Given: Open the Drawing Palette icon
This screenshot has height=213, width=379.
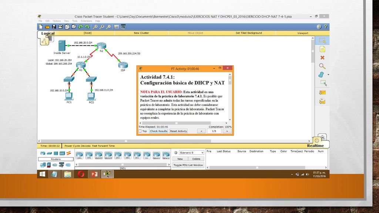Looking at the screenshot, I should (x=117, y=27).
